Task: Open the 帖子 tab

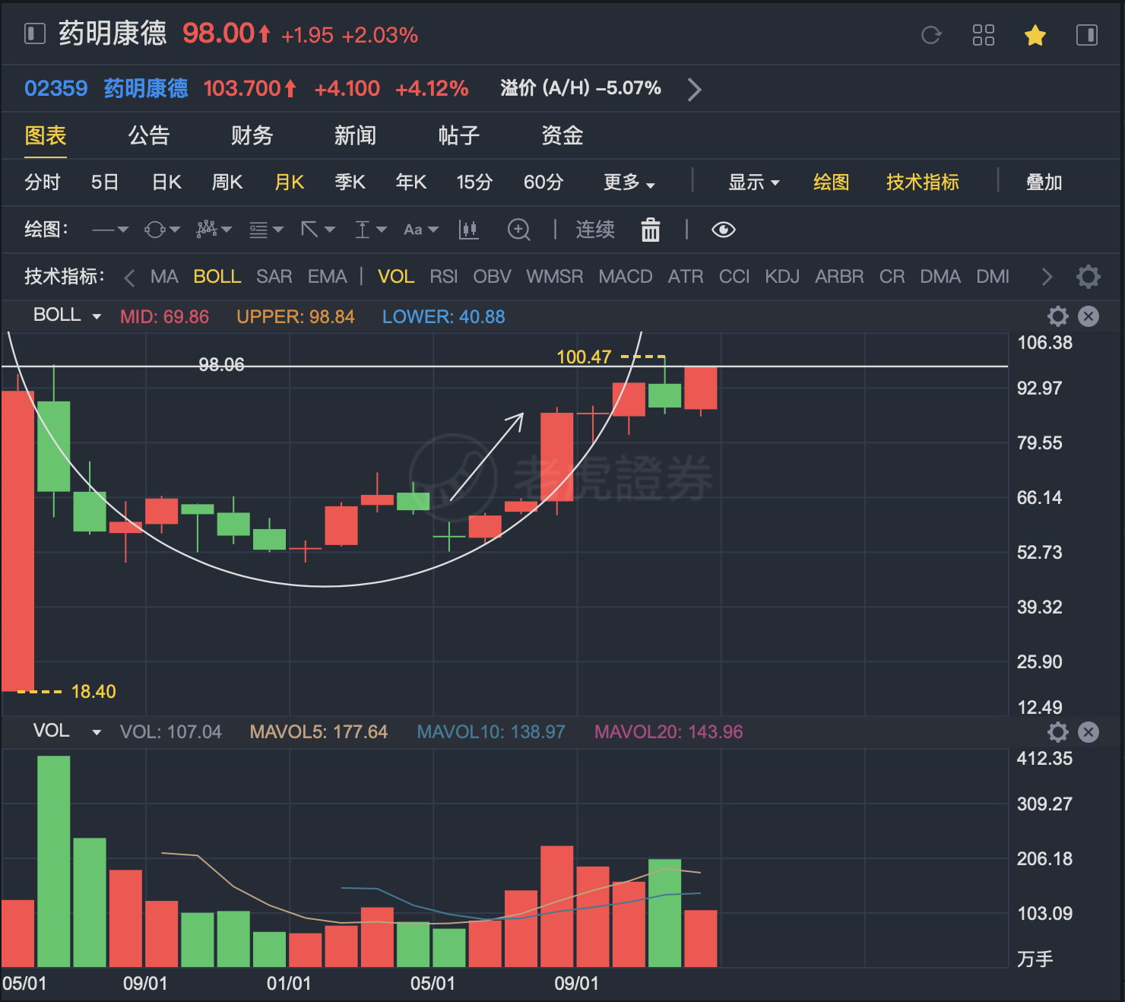Action: 459,135
